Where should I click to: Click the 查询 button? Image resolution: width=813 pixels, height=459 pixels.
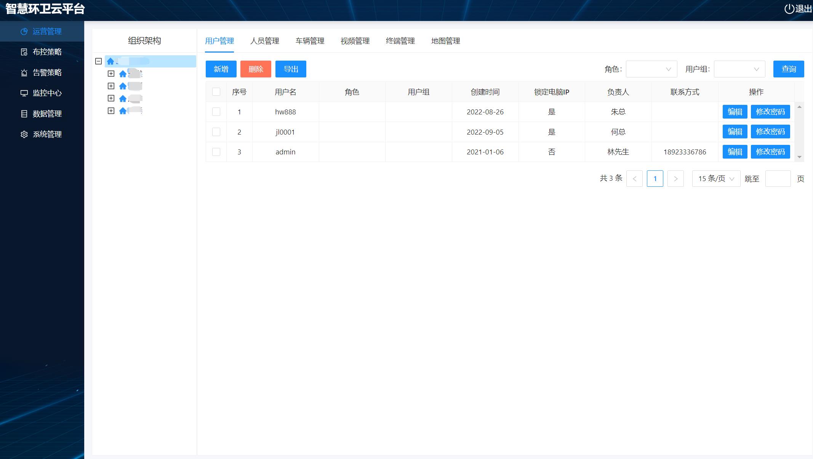coord(789,69)
